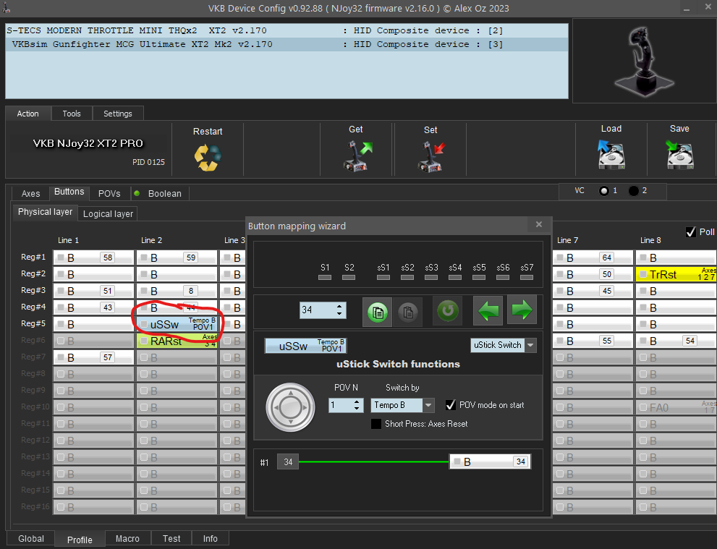Click the RARst Axes cell in Line 2

tap(177, 341)
